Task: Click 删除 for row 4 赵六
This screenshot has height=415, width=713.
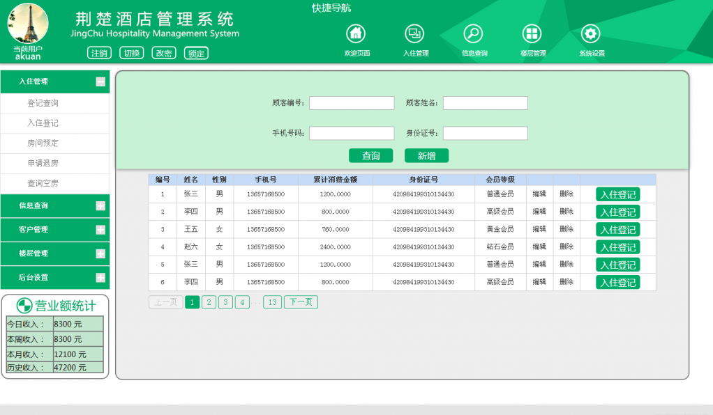Action: 566,247
